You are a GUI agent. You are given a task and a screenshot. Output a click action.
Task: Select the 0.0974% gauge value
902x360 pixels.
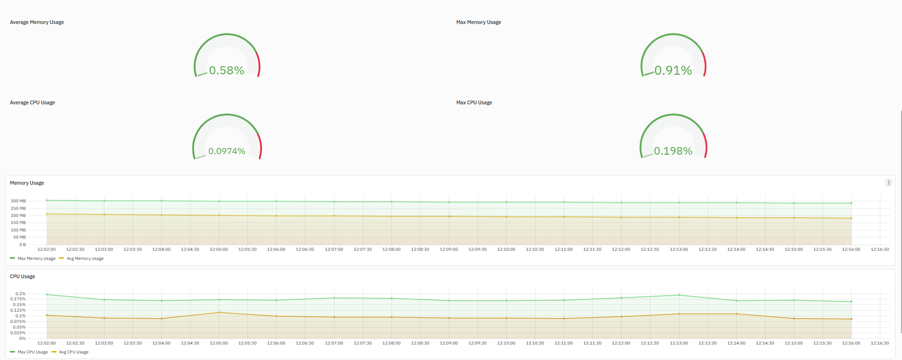(227, 151)
